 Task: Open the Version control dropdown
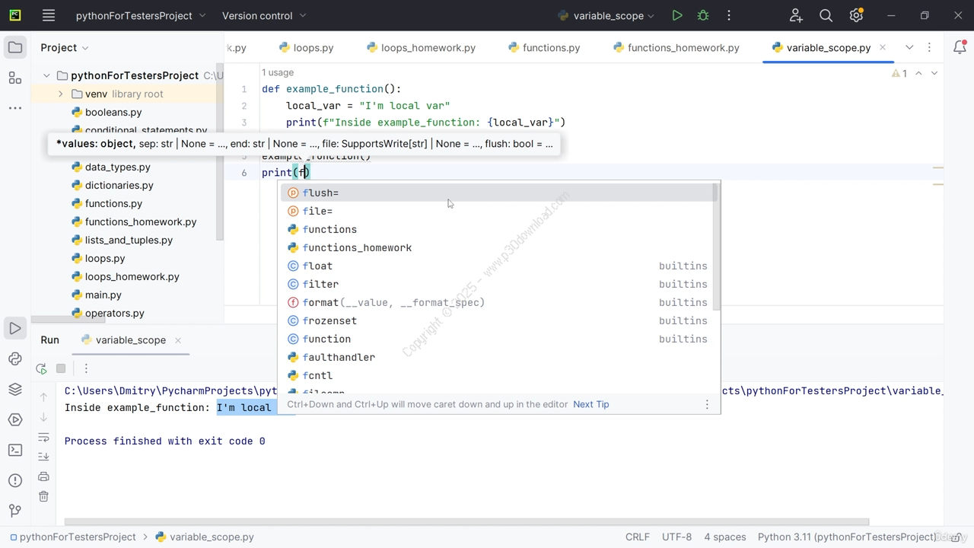264,15
